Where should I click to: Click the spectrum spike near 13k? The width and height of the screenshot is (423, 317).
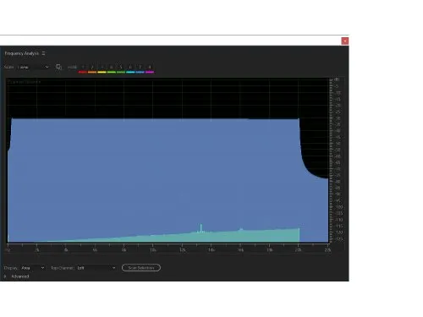(x=201, y=227)
